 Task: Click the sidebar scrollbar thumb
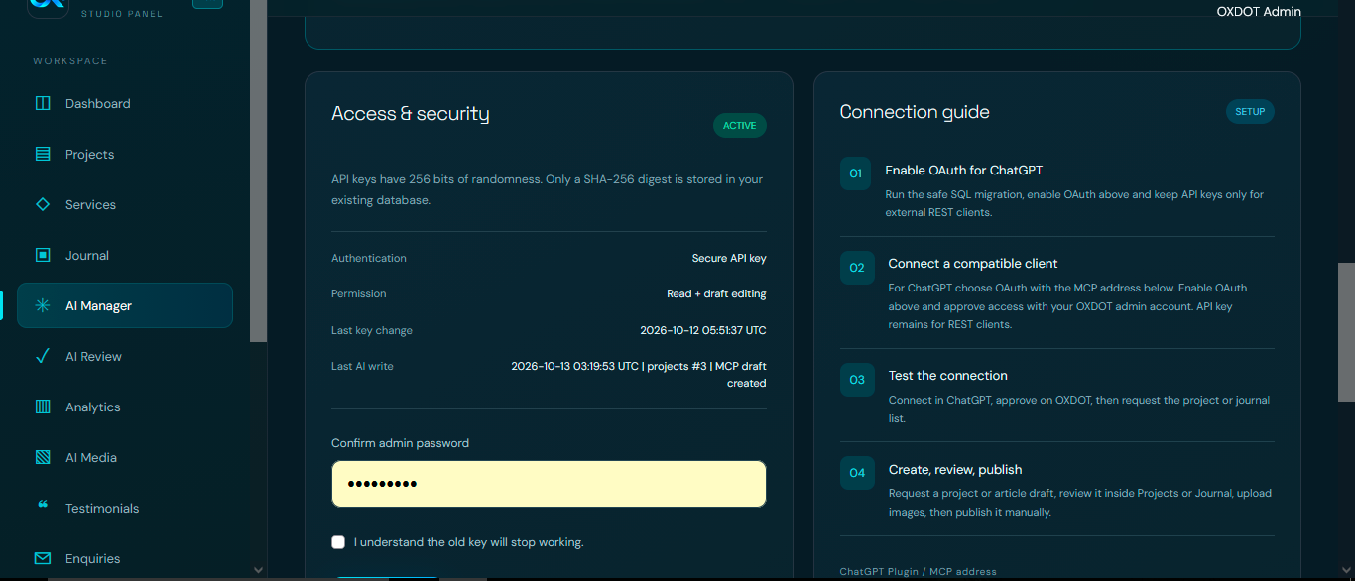pyautogui.click(x=258, y=171)
